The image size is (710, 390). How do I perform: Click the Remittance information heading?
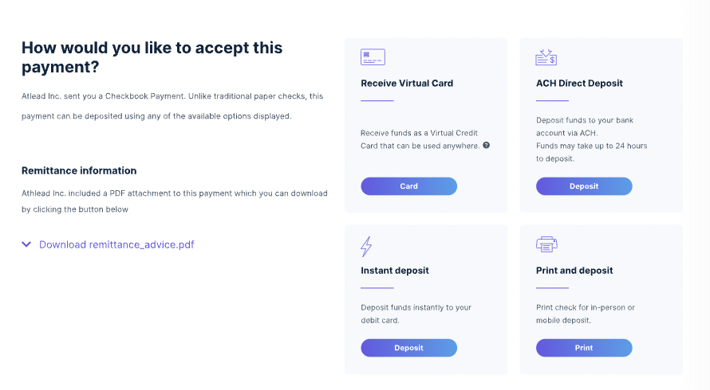(x=79, y=171)
